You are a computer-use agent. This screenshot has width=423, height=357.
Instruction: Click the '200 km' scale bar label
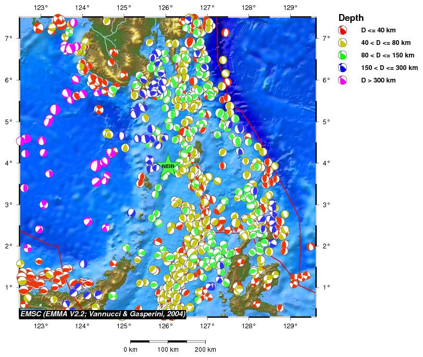pyautogui.click(x=205, y=349)
